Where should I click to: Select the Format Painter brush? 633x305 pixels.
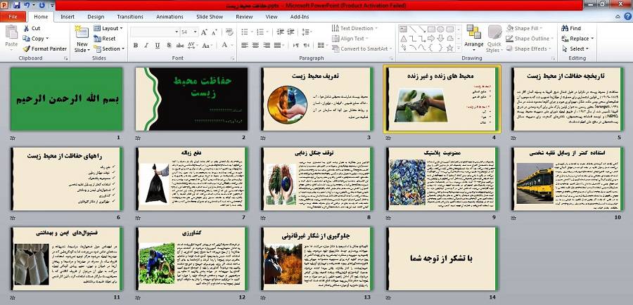[44, 48]
